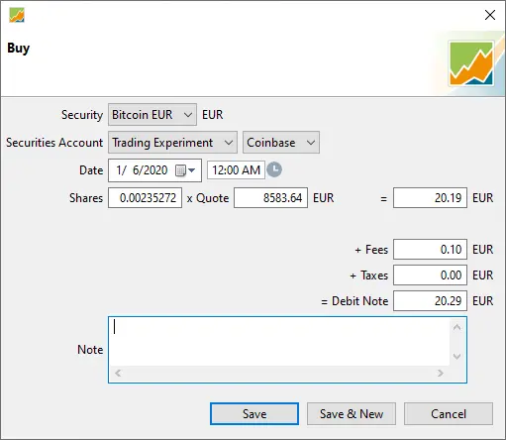
Task: Open the Coinbase account dropdown
Action: 281,143
